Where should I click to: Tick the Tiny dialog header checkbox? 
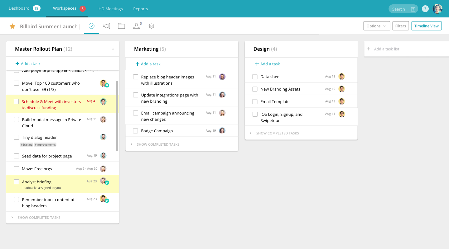pyautogui.click(x=17, y=137)
